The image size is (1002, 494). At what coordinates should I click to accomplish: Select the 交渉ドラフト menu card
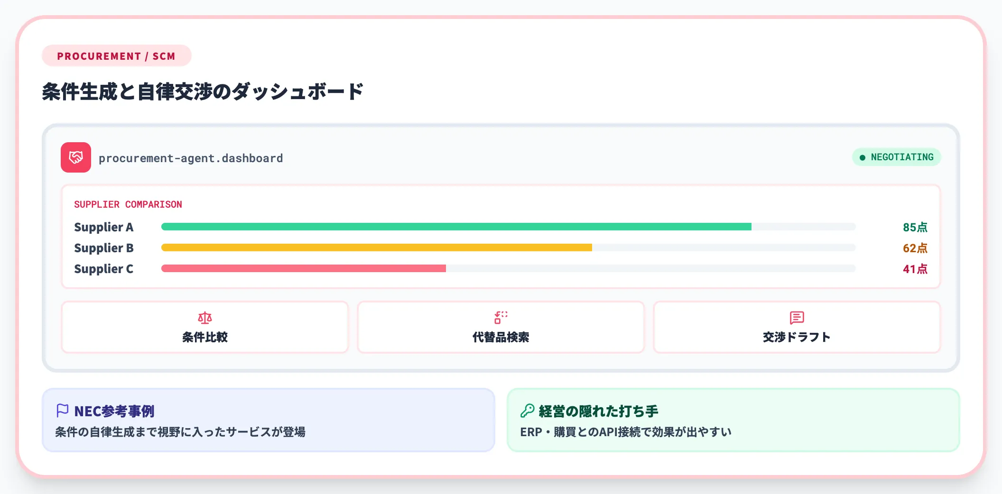pyautogui.click(x=797, y=327)
